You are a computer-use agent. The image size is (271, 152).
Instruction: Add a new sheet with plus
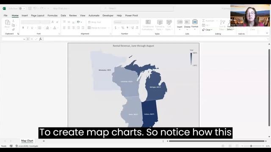pyautogui.click(x=44, y=141)
